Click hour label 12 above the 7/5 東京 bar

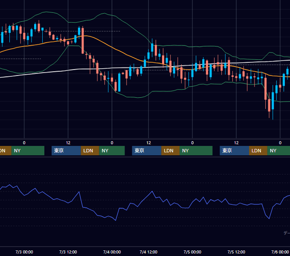point(236,143)
